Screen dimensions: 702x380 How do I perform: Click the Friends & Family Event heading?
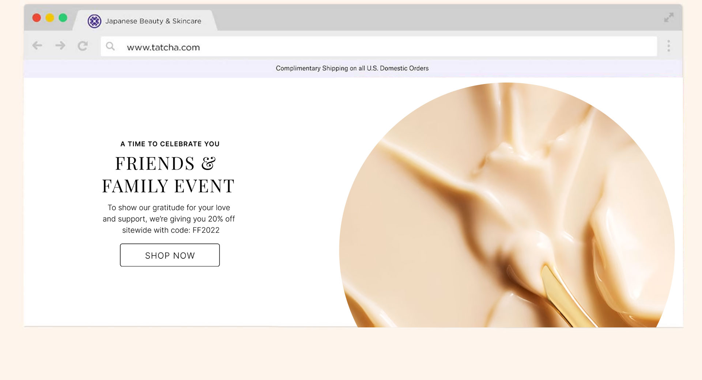[168, 175]
